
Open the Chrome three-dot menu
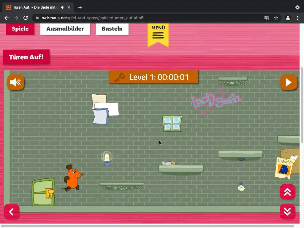297,18
